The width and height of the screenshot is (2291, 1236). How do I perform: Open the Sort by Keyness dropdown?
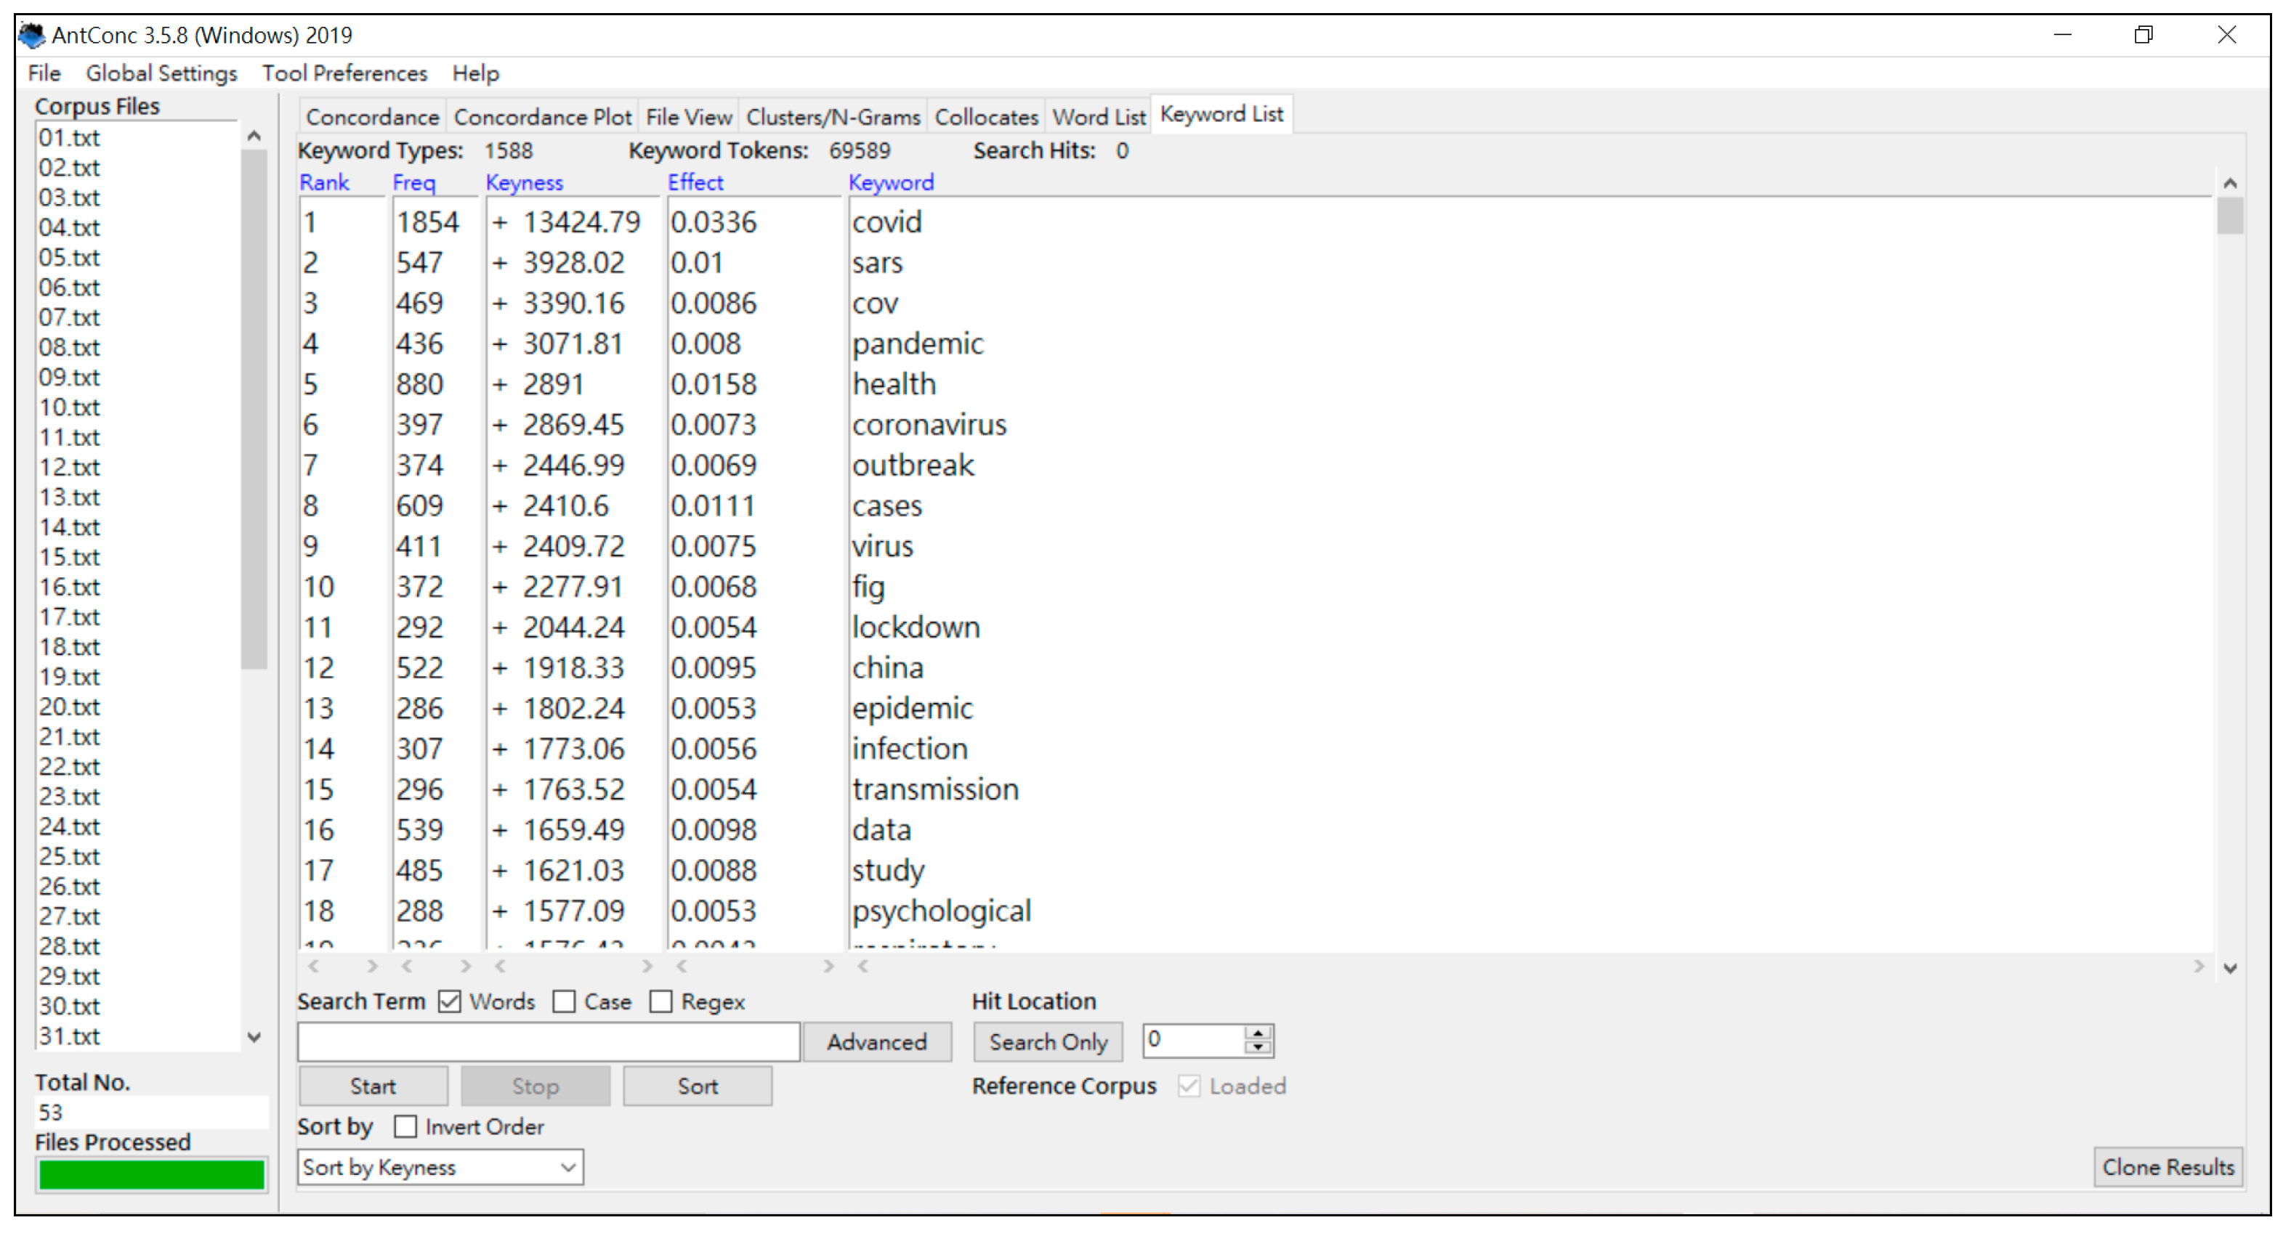click(440, 1168)
